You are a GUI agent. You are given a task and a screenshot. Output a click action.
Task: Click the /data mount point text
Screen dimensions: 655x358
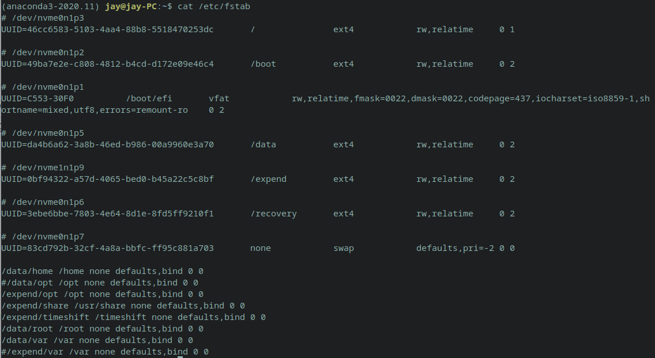click(x=263, y=144)
